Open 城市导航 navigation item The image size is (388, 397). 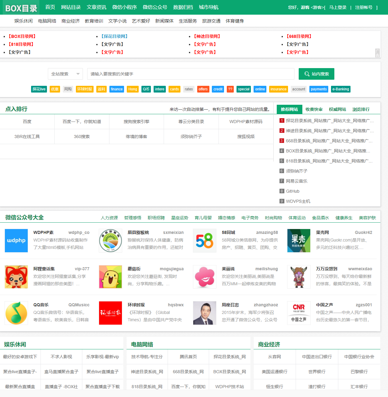click(208, 7)
